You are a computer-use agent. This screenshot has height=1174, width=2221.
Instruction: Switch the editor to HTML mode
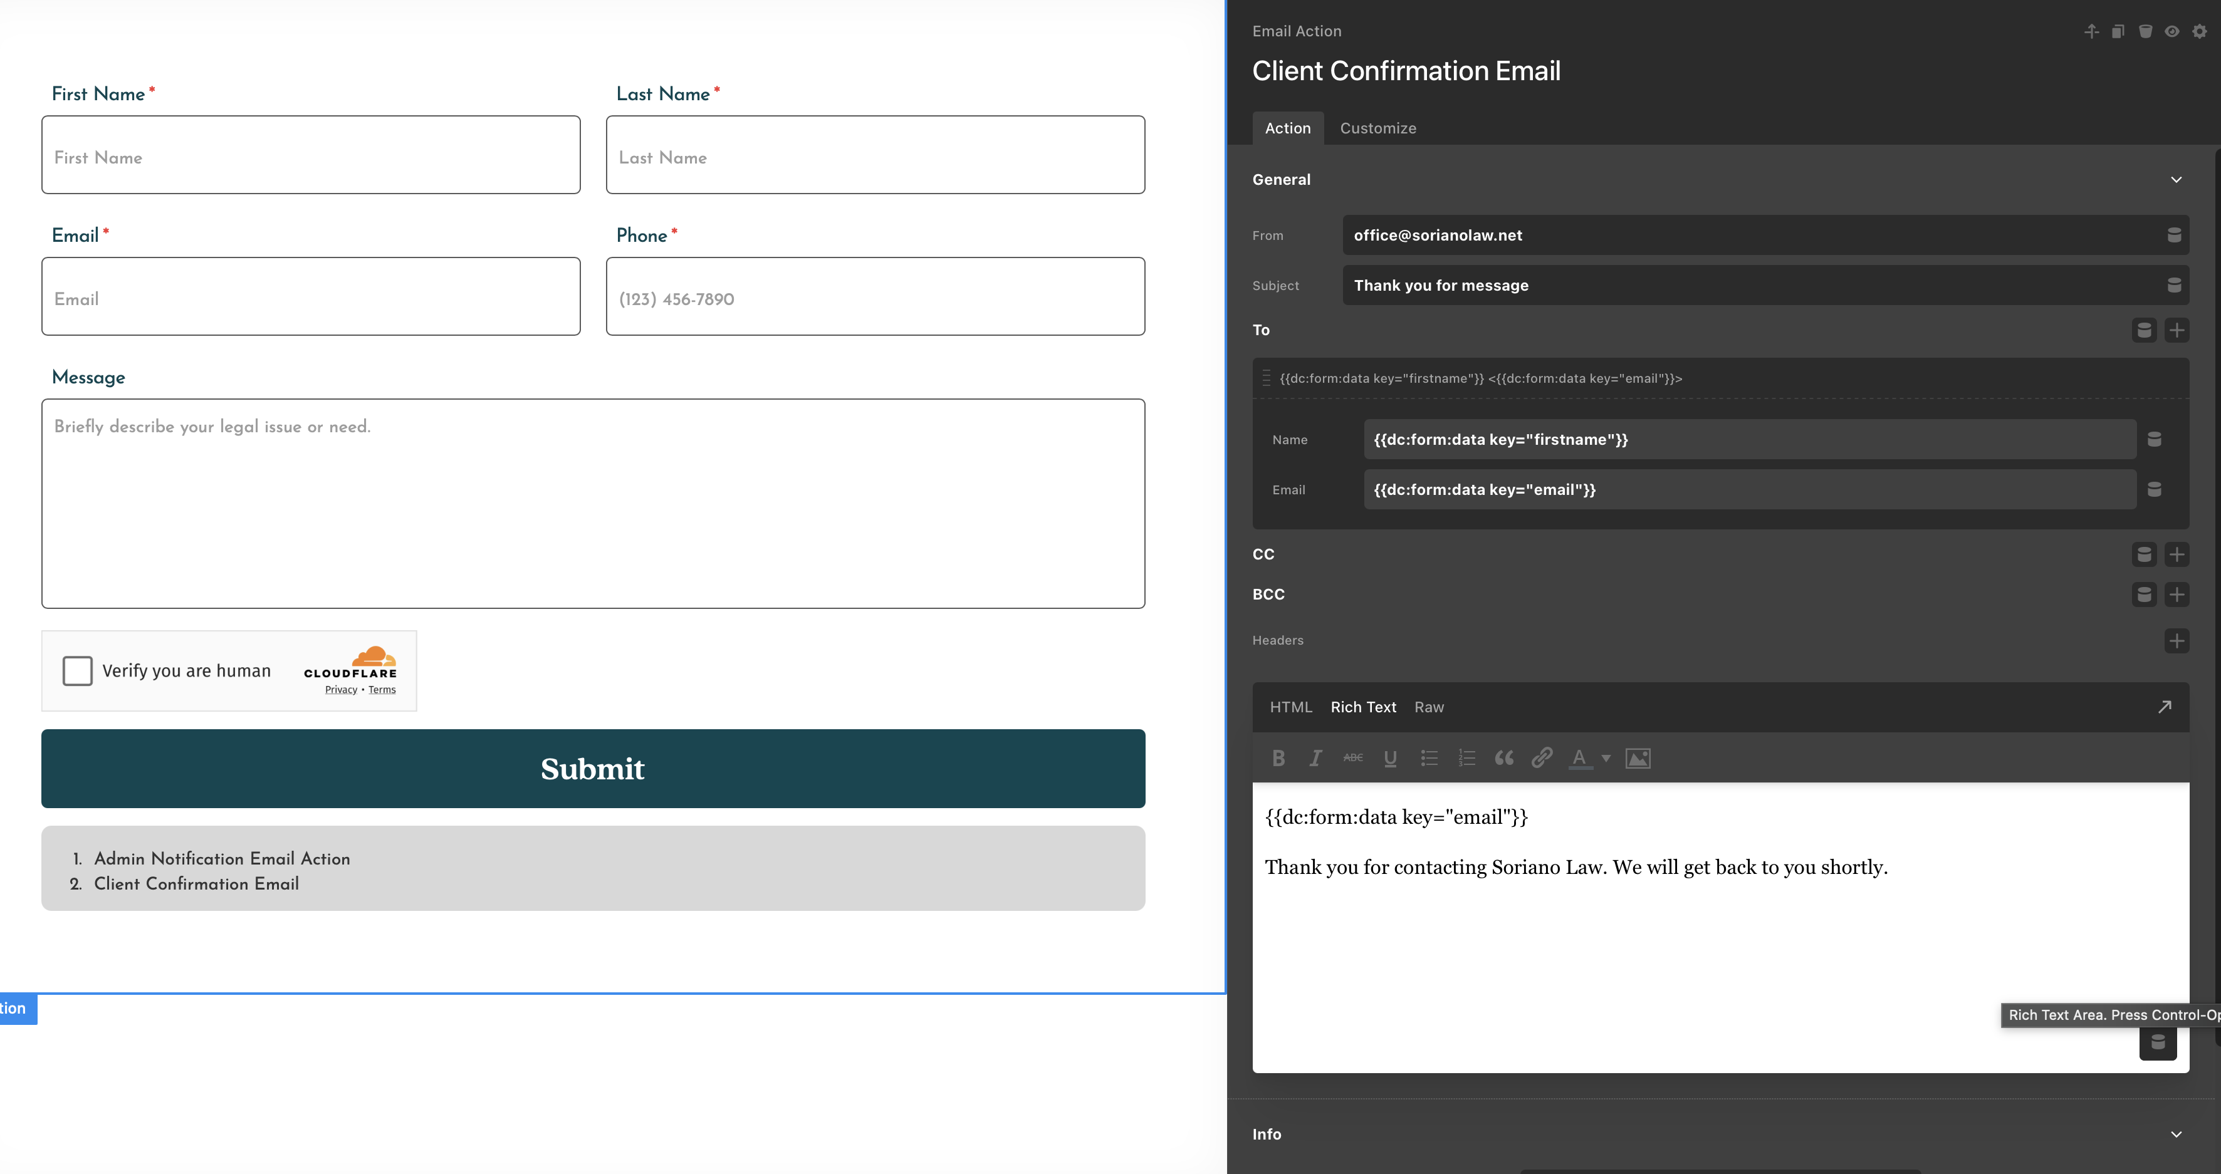1291,707
